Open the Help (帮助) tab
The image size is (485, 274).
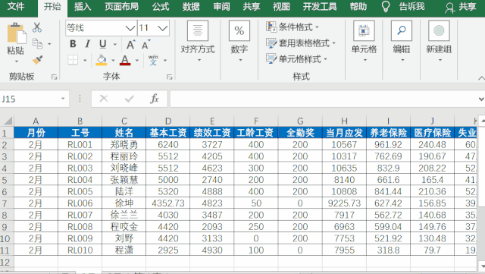click(358, 7)
